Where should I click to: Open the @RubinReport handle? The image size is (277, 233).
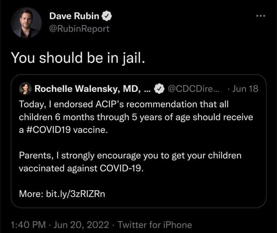[79, 29]
